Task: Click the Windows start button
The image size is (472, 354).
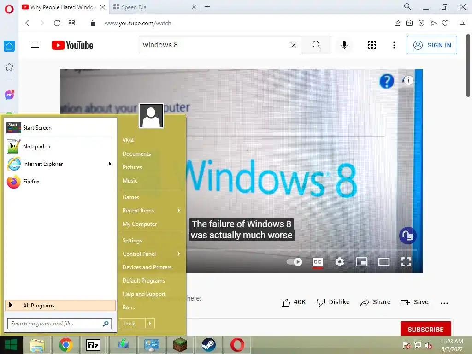Action: [11, 345]
